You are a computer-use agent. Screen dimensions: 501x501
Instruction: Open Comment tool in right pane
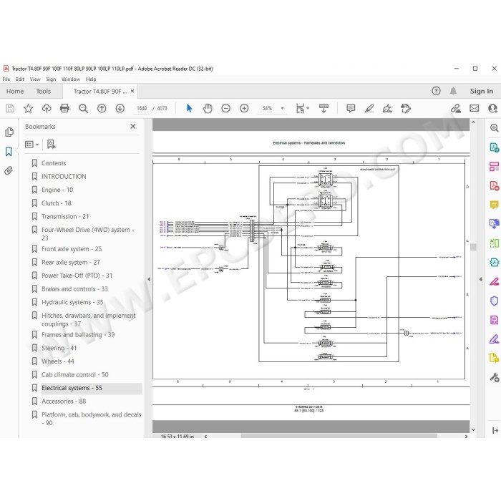click(495, 205)
